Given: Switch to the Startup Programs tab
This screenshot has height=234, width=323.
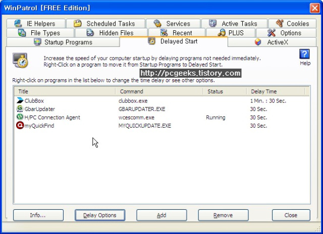Looking at the screenshot, I should [x=63, y=42].
